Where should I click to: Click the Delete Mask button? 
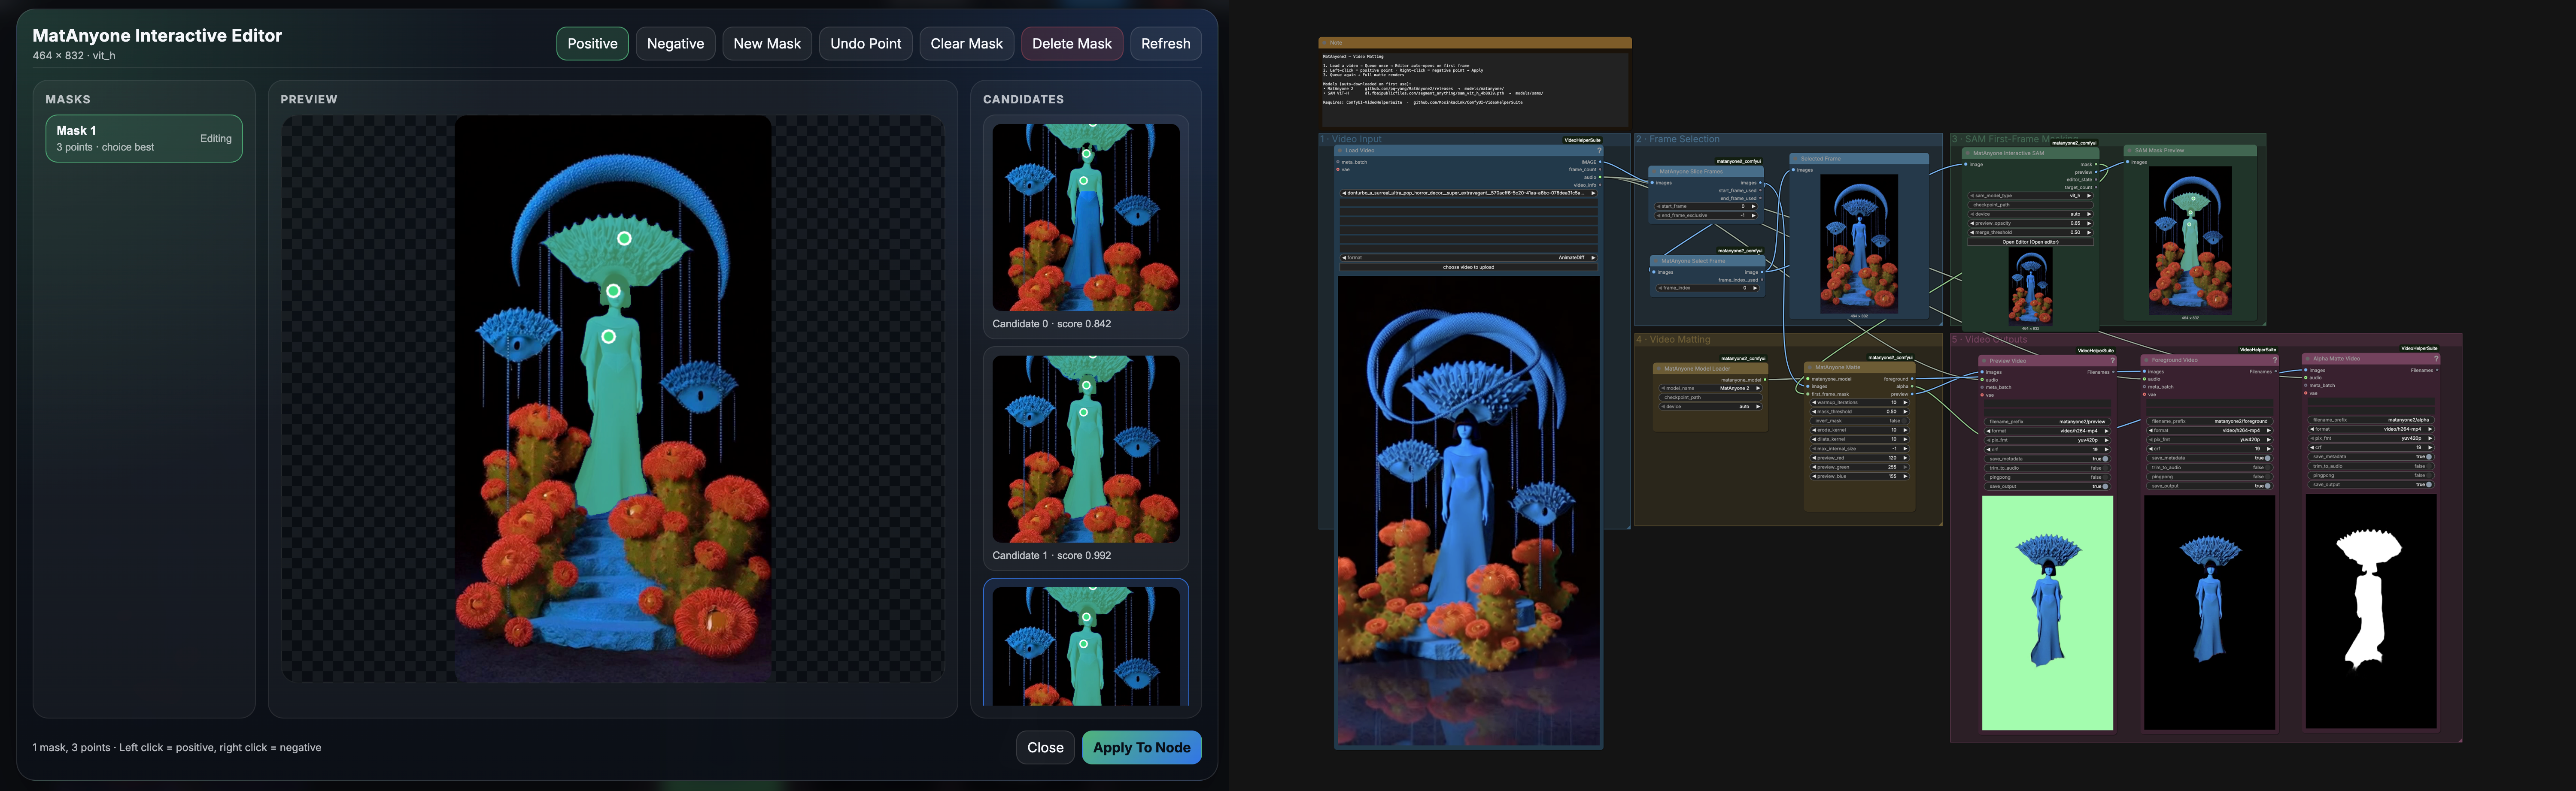tap(1072, 44)
